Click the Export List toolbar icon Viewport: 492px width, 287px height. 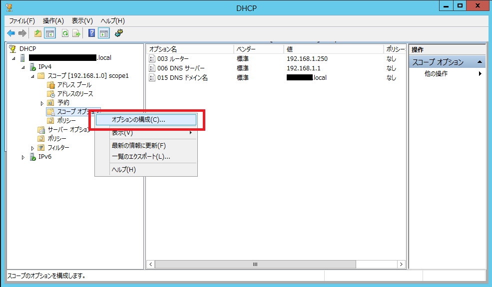coord(76,33)
